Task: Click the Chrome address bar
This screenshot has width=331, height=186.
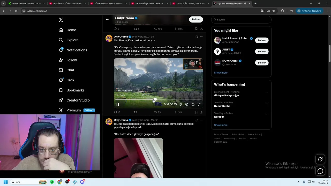Action: tap(140, 11)
